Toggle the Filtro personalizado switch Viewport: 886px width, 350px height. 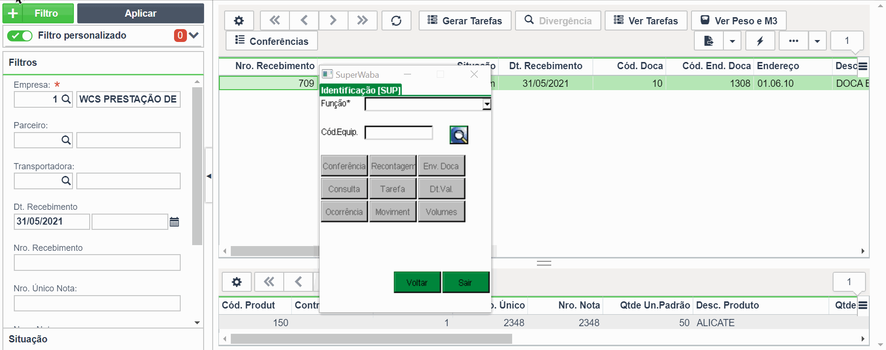pyautogui.click(x=20, y=36)
